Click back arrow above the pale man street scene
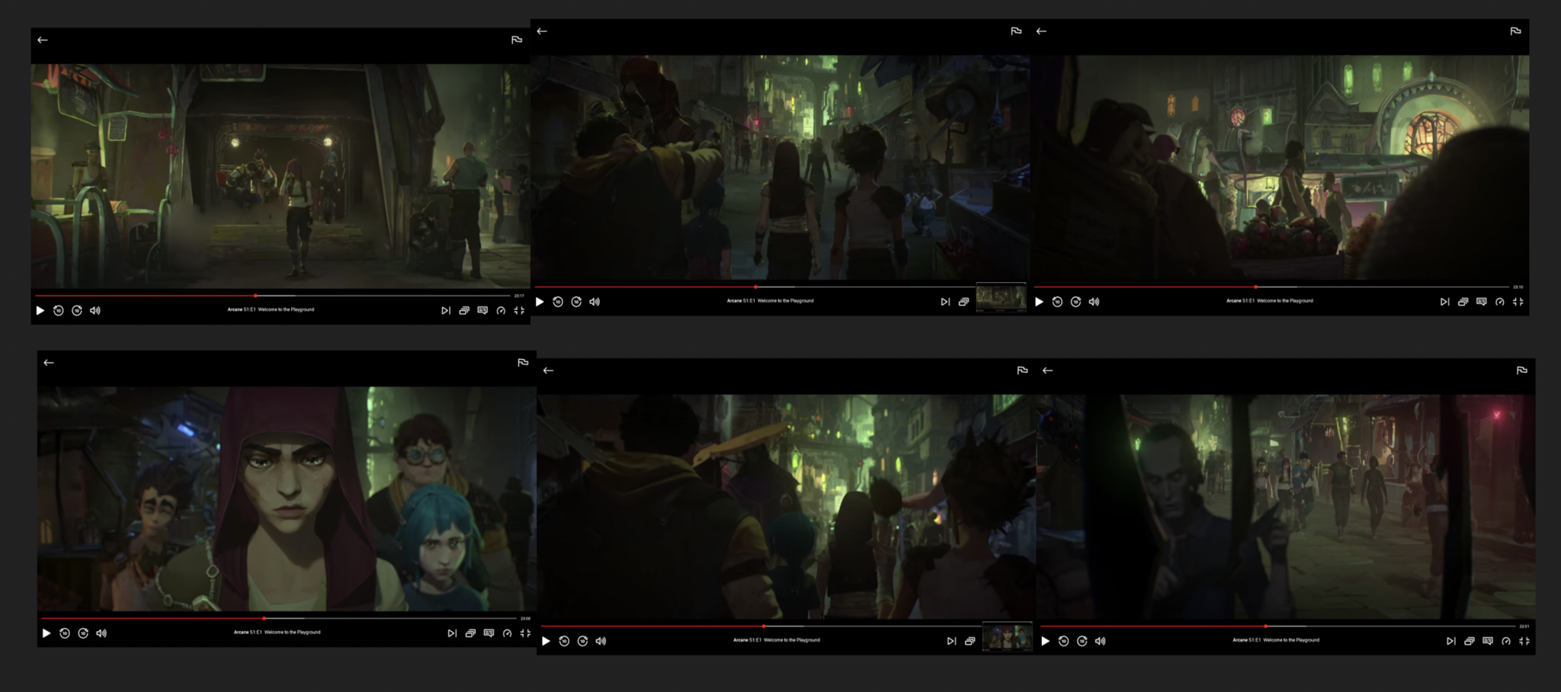 [x=1047, y=370]
